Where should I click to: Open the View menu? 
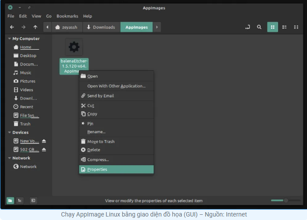[x=36, y=16]
